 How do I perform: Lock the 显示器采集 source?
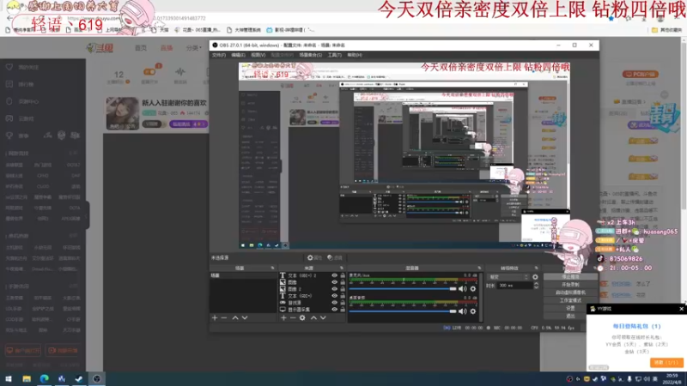pos(343,310)
